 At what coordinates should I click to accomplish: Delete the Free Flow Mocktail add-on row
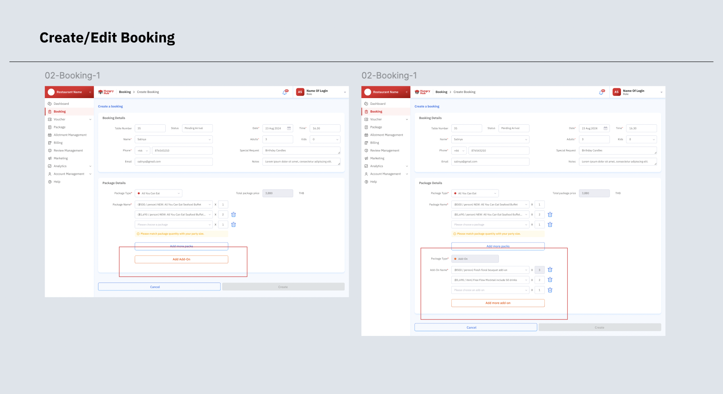550,280
